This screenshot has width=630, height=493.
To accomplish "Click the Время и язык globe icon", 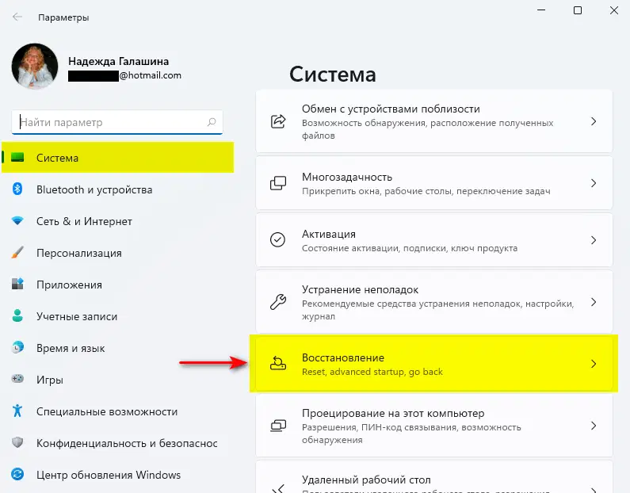I will click(x=17, y=348).
